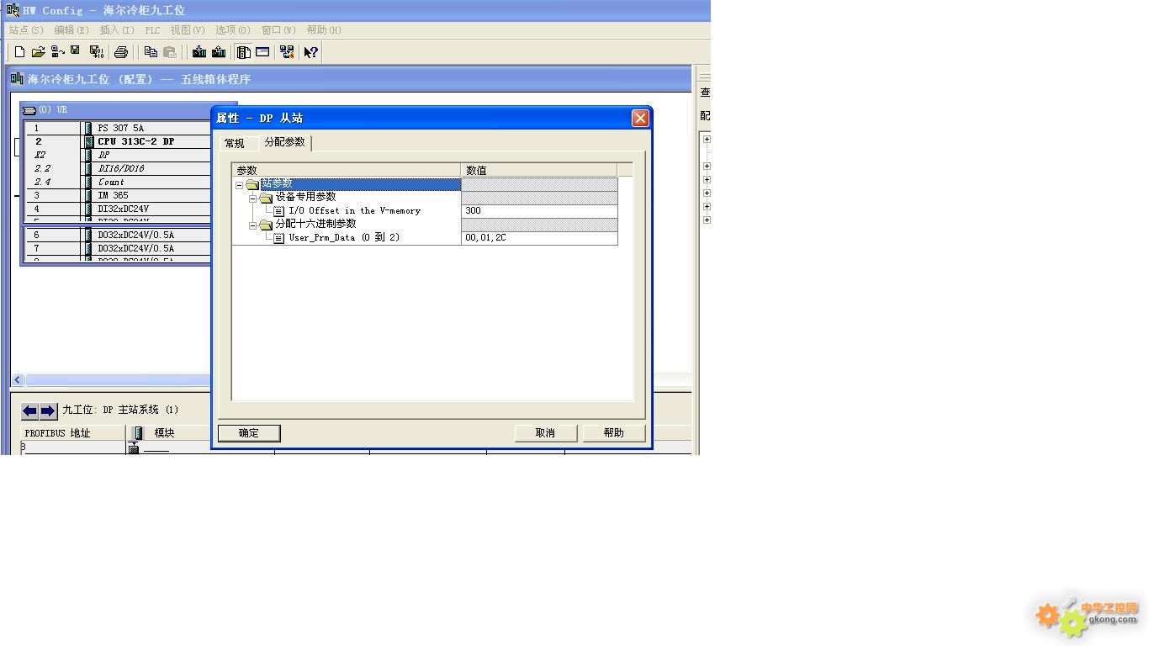Click the Open folder toolbar icon

39,52
